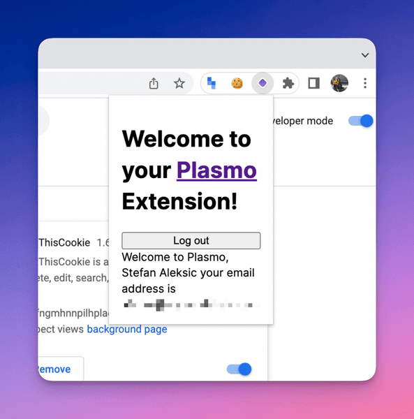Follow the Plasmo link in the heading
The image size is (414, 419).
pyautogui.click(x=216, y=170)
